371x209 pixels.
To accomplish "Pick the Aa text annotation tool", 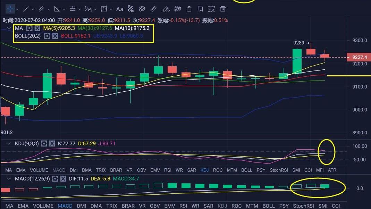I will coord(120,9).
